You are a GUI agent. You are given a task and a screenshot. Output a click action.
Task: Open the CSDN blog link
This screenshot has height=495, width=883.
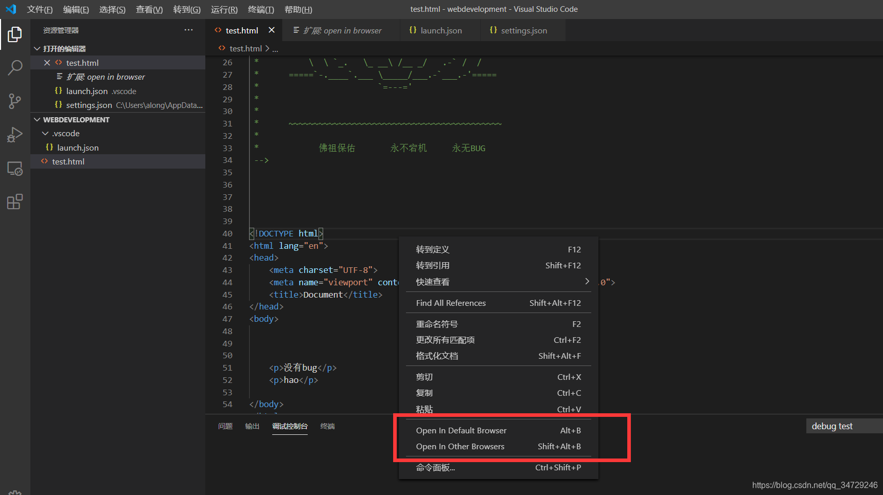pos(815,485)
